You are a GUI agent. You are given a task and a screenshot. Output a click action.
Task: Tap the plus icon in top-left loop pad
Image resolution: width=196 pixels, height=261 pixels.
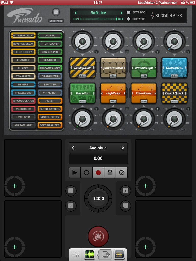click(x=15, y=186)
